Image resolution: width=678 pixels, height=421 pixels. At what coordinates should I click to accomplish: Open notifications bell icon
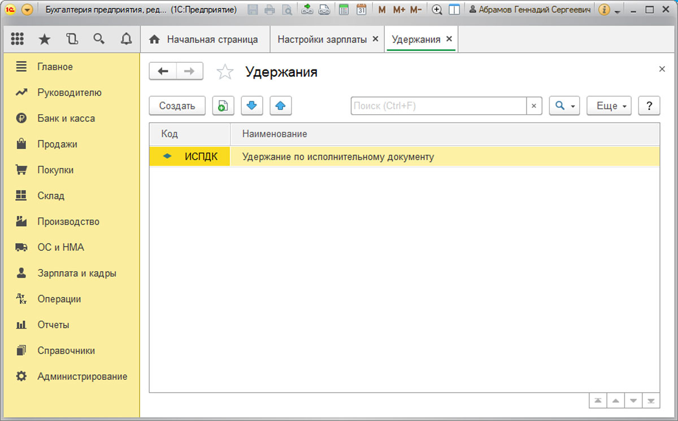(127, 39)
